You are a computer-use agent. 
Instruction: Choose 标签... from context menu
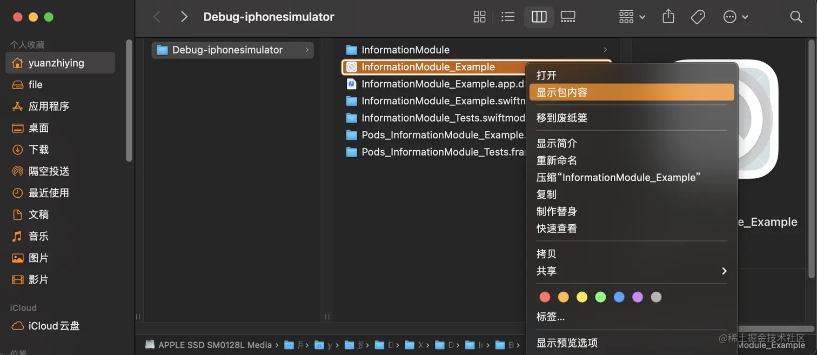632,317
